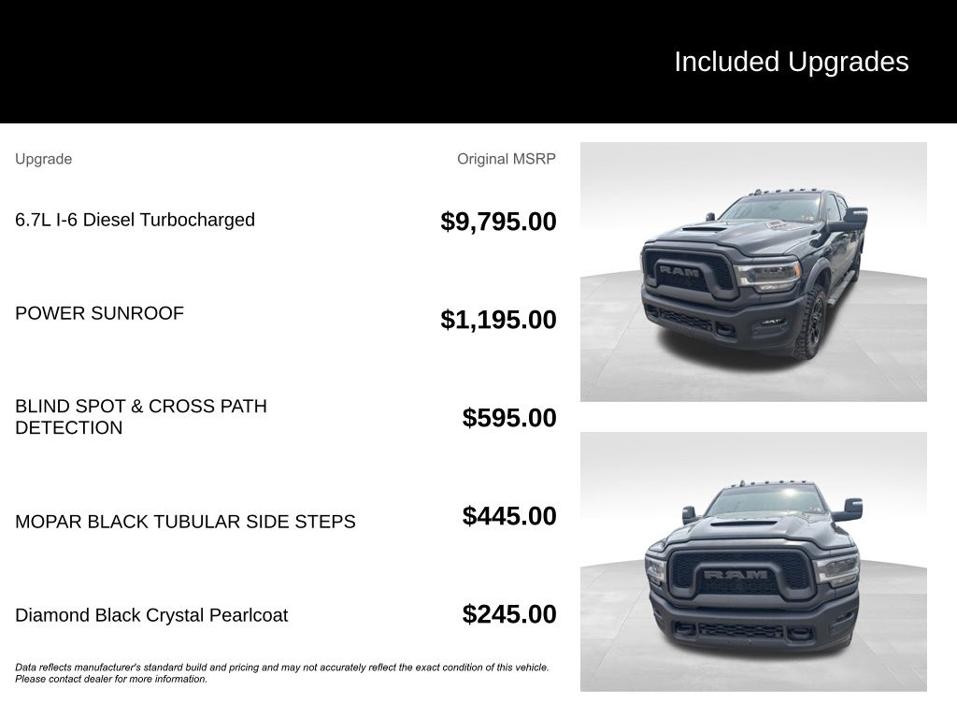Select MOPAR BLACK TUBULAR SIDE STEPS

coord(185,522)
